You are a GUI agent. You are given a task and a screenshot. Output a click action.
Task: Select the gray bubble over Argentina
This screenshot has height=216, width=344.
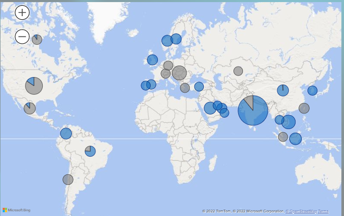click(x=68, y=180)
